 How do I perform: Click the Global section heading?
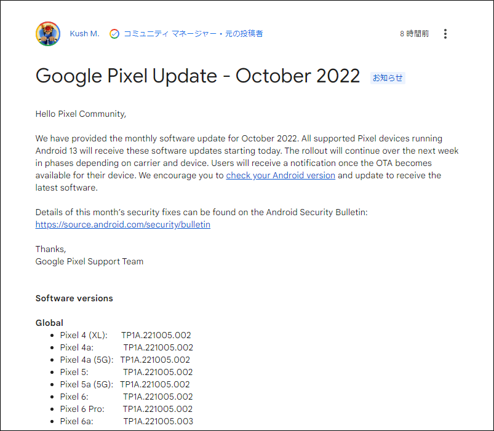[49, 323]
